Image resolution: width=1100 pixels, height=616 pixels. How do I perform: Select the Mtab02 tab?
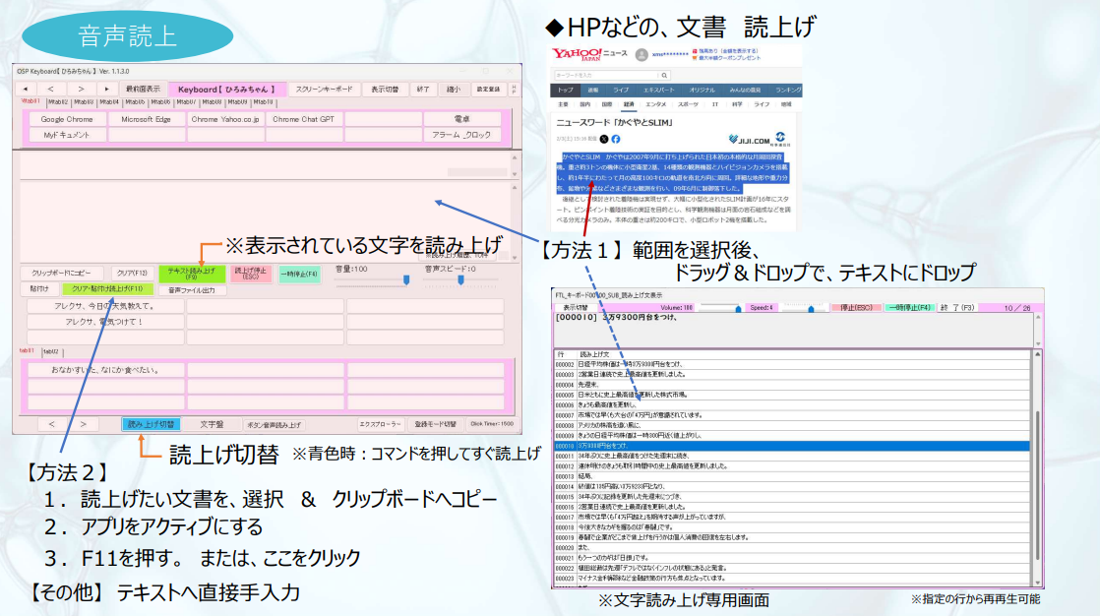coord(58,101)
